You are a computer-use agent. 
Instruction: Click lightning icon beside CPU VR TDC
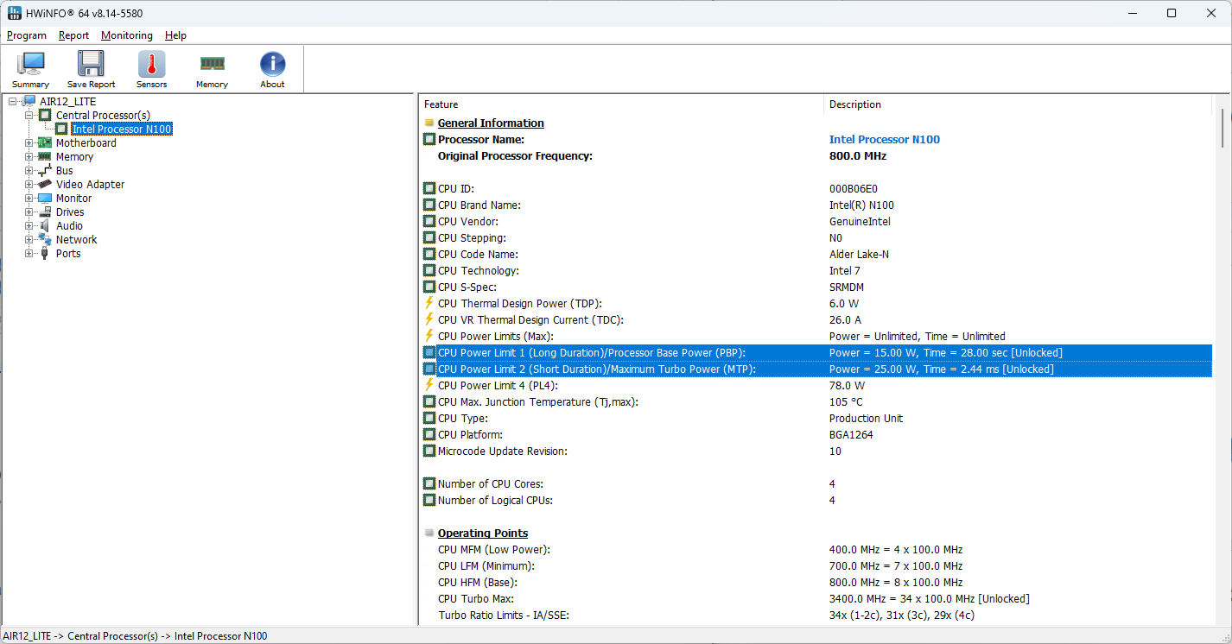coord(429,319)
